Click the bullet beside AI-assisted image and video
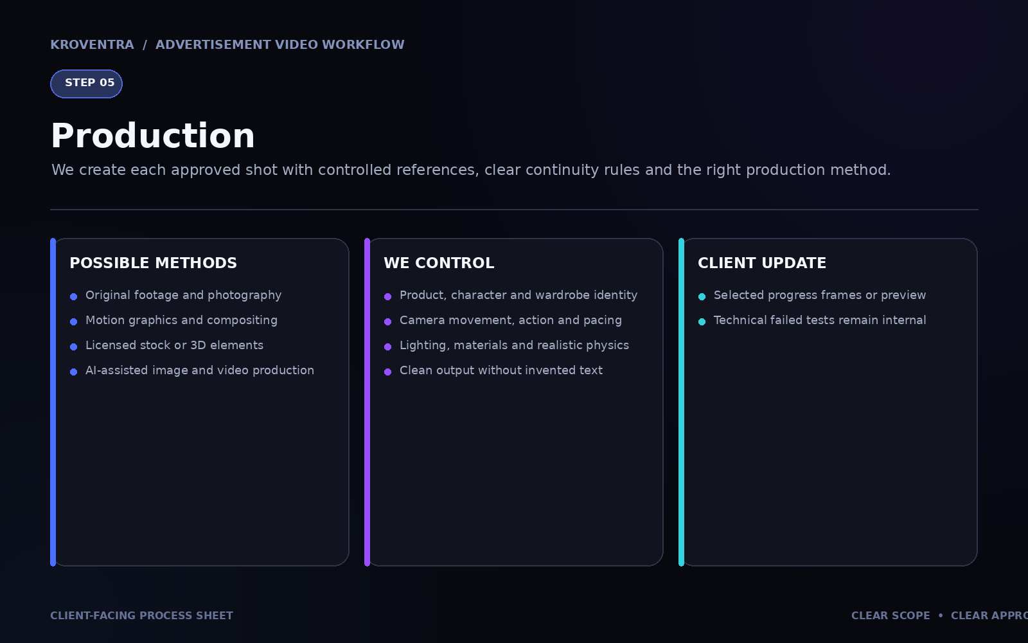1028x643 pixels. [73, 372]
